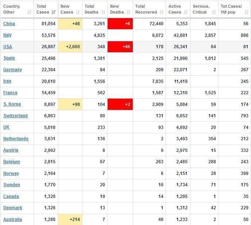Select the yellow +2,660 new cases cell
This screenshot has height=225, width=251.
70,47
